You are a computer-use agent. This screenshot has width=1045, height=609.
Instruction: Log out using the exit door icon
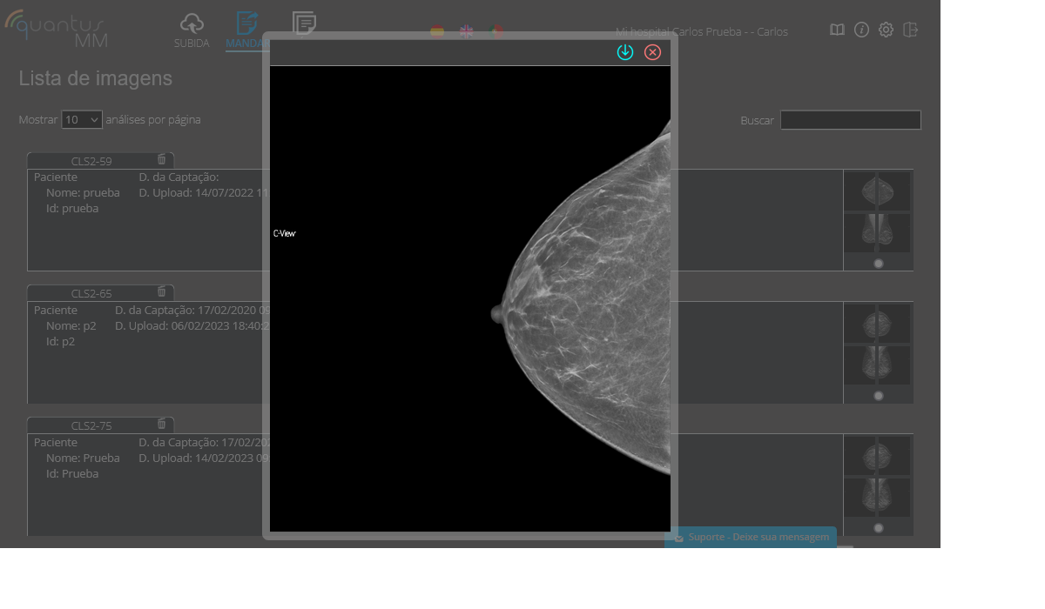(911, 30)
